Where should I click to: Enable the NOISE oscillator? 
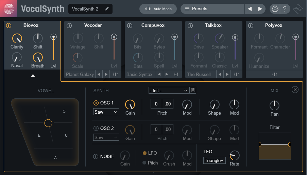point(96,156)
